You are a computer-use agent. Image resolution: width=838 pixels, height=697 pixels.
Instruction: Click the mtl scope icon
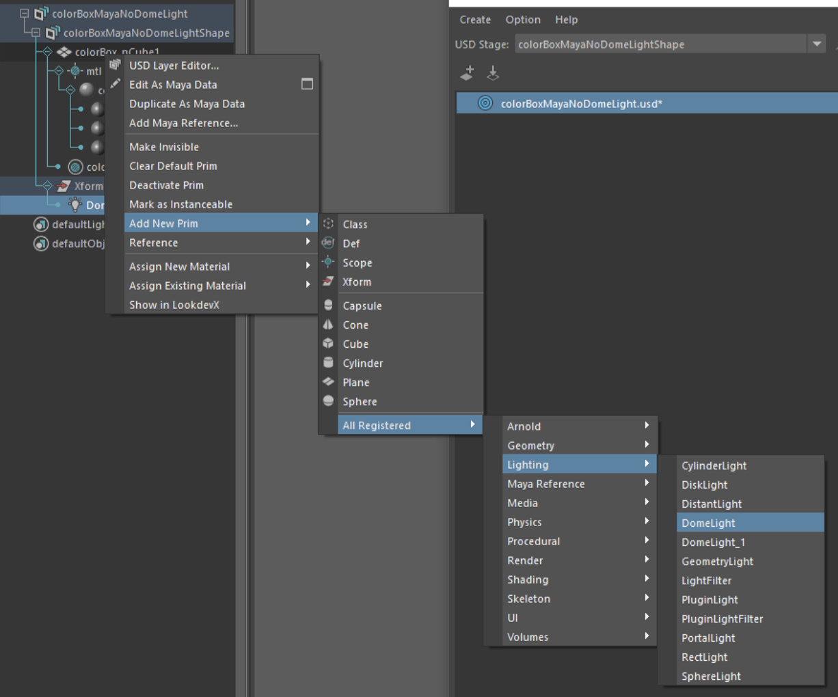(74, 70)
